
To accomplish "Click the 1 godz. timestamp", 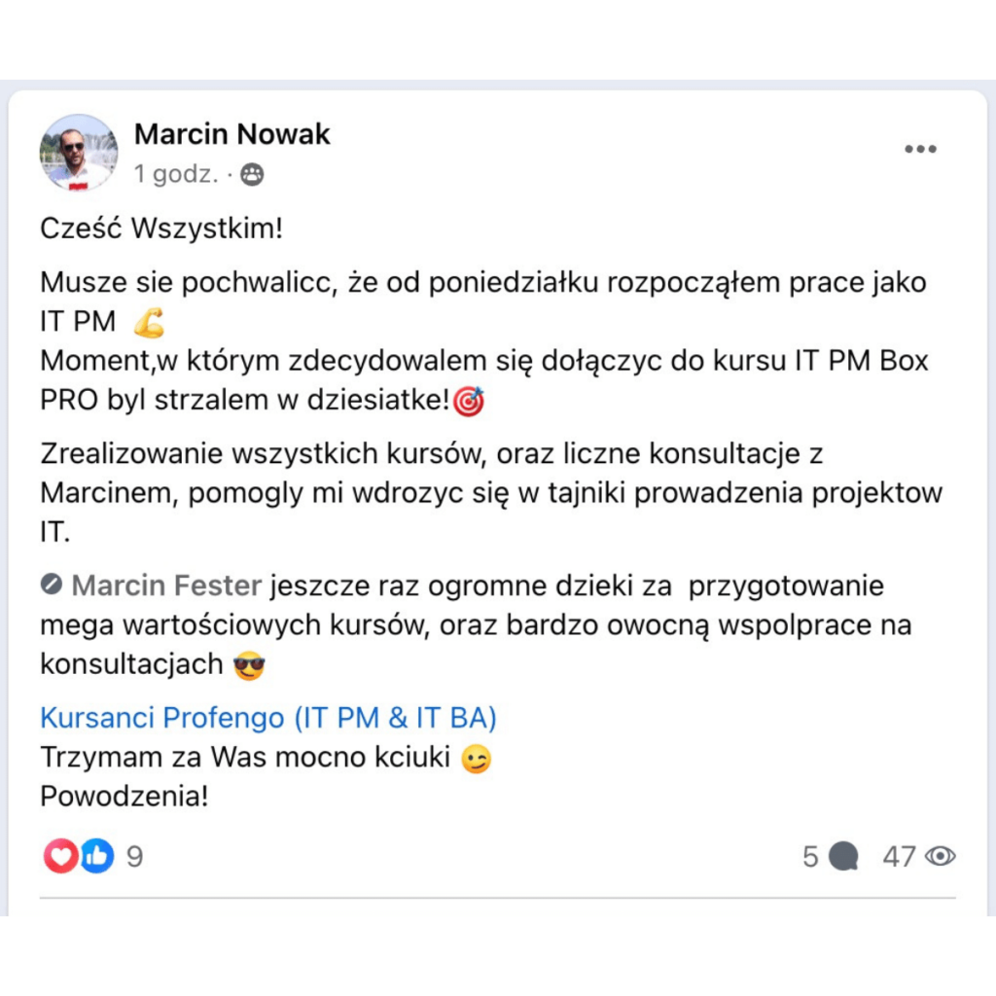I will [176, 174].
